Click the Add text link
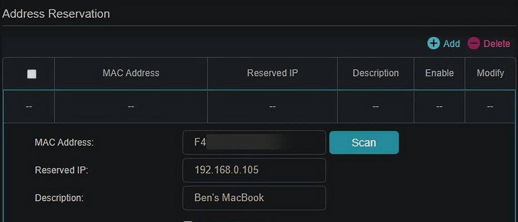This screenshot has height=222, width=518. 451,43
